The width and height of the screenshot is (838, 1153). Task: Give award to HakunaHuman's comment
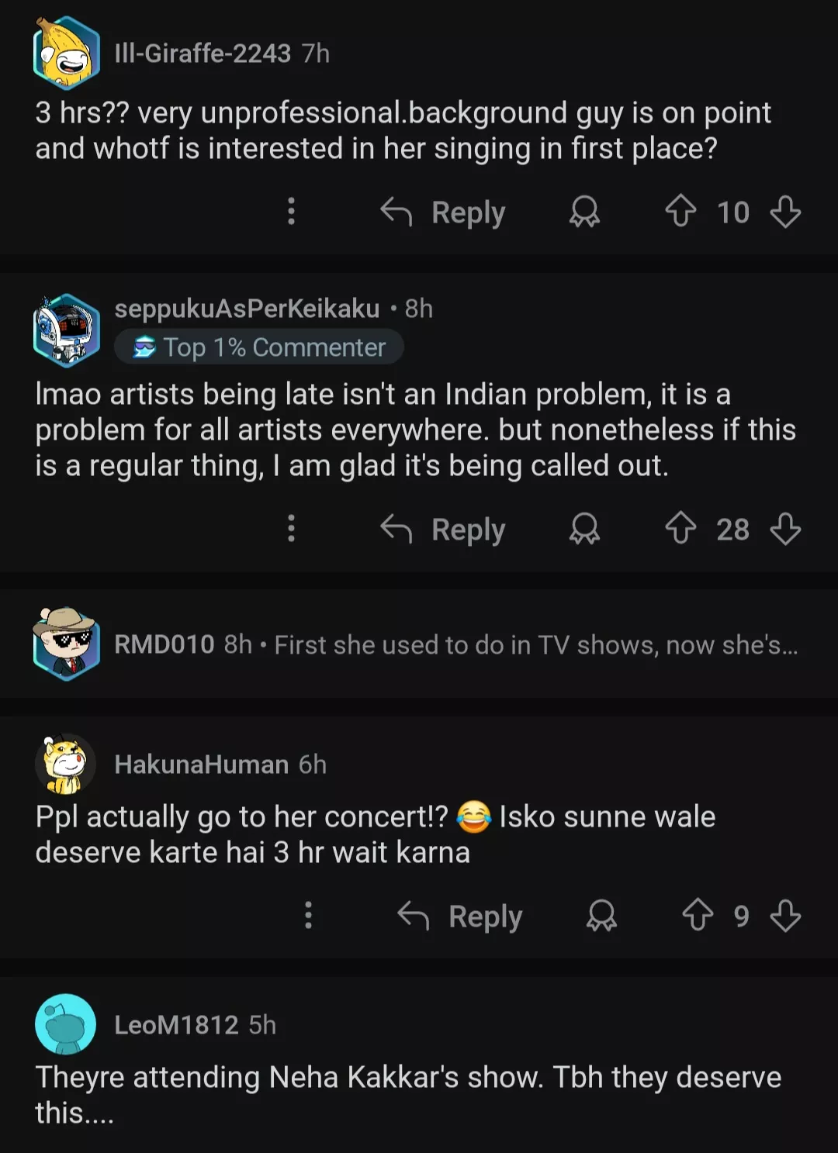click(x=601, y=915)
